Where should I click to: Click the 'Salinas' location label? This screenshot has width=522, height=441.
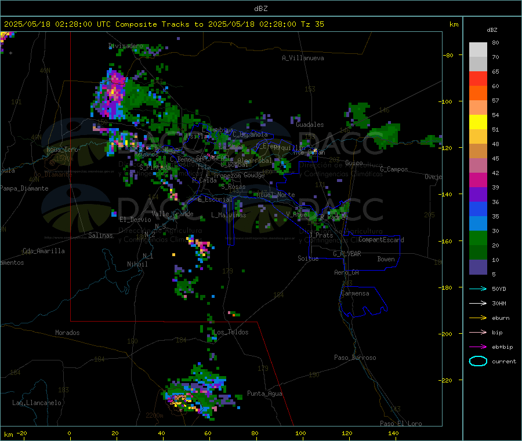tap(100, 235)
